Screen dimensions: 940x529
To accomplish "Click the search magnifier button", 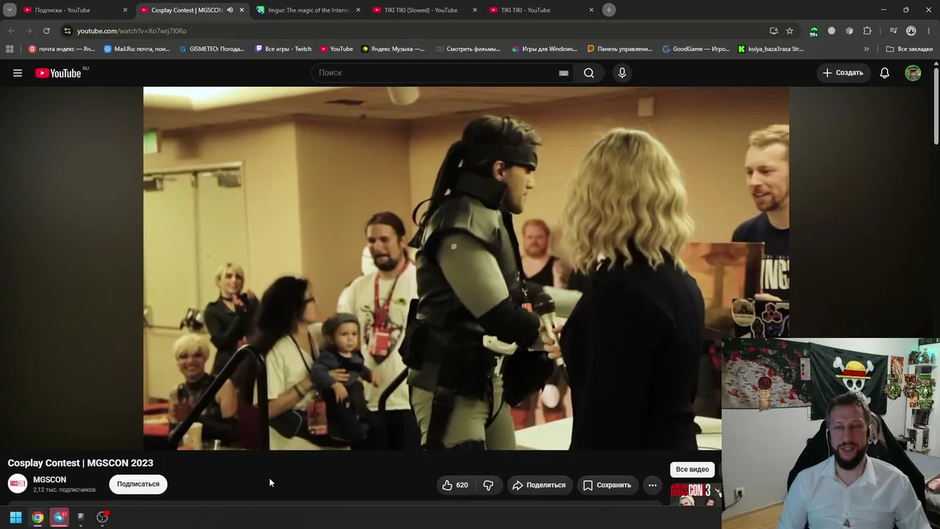I will click(x=589, y=73).
